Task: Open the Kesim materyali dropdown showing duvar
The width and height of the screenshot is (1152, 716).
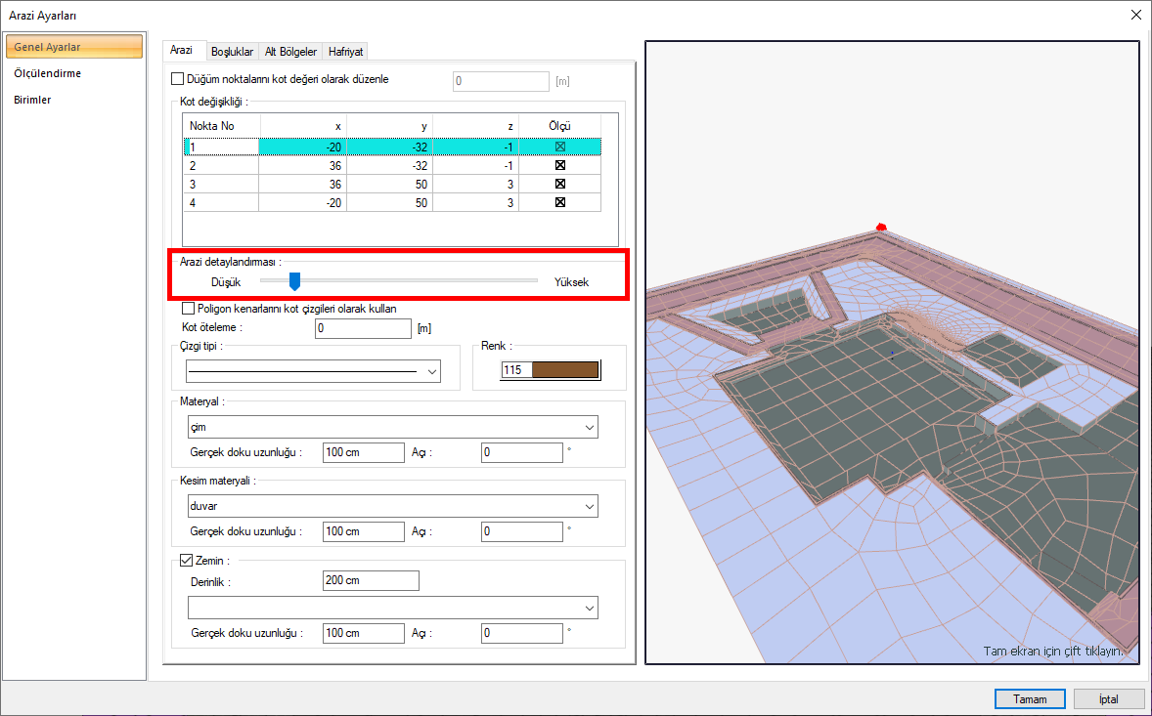Action: [391, 506]
